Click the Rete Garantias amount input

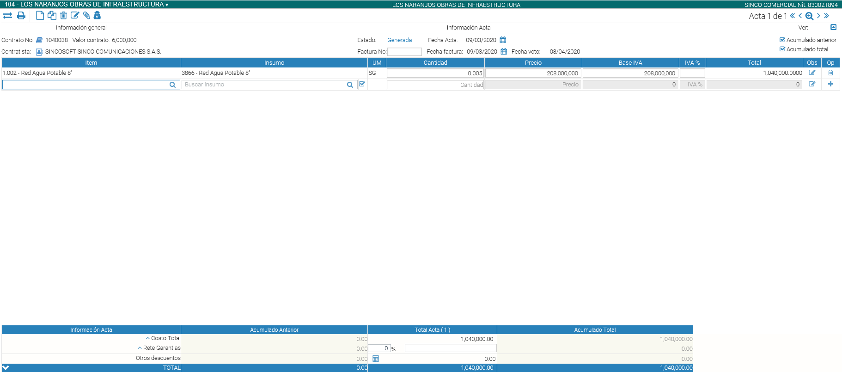pyautogui.click(x=451, y=348)
